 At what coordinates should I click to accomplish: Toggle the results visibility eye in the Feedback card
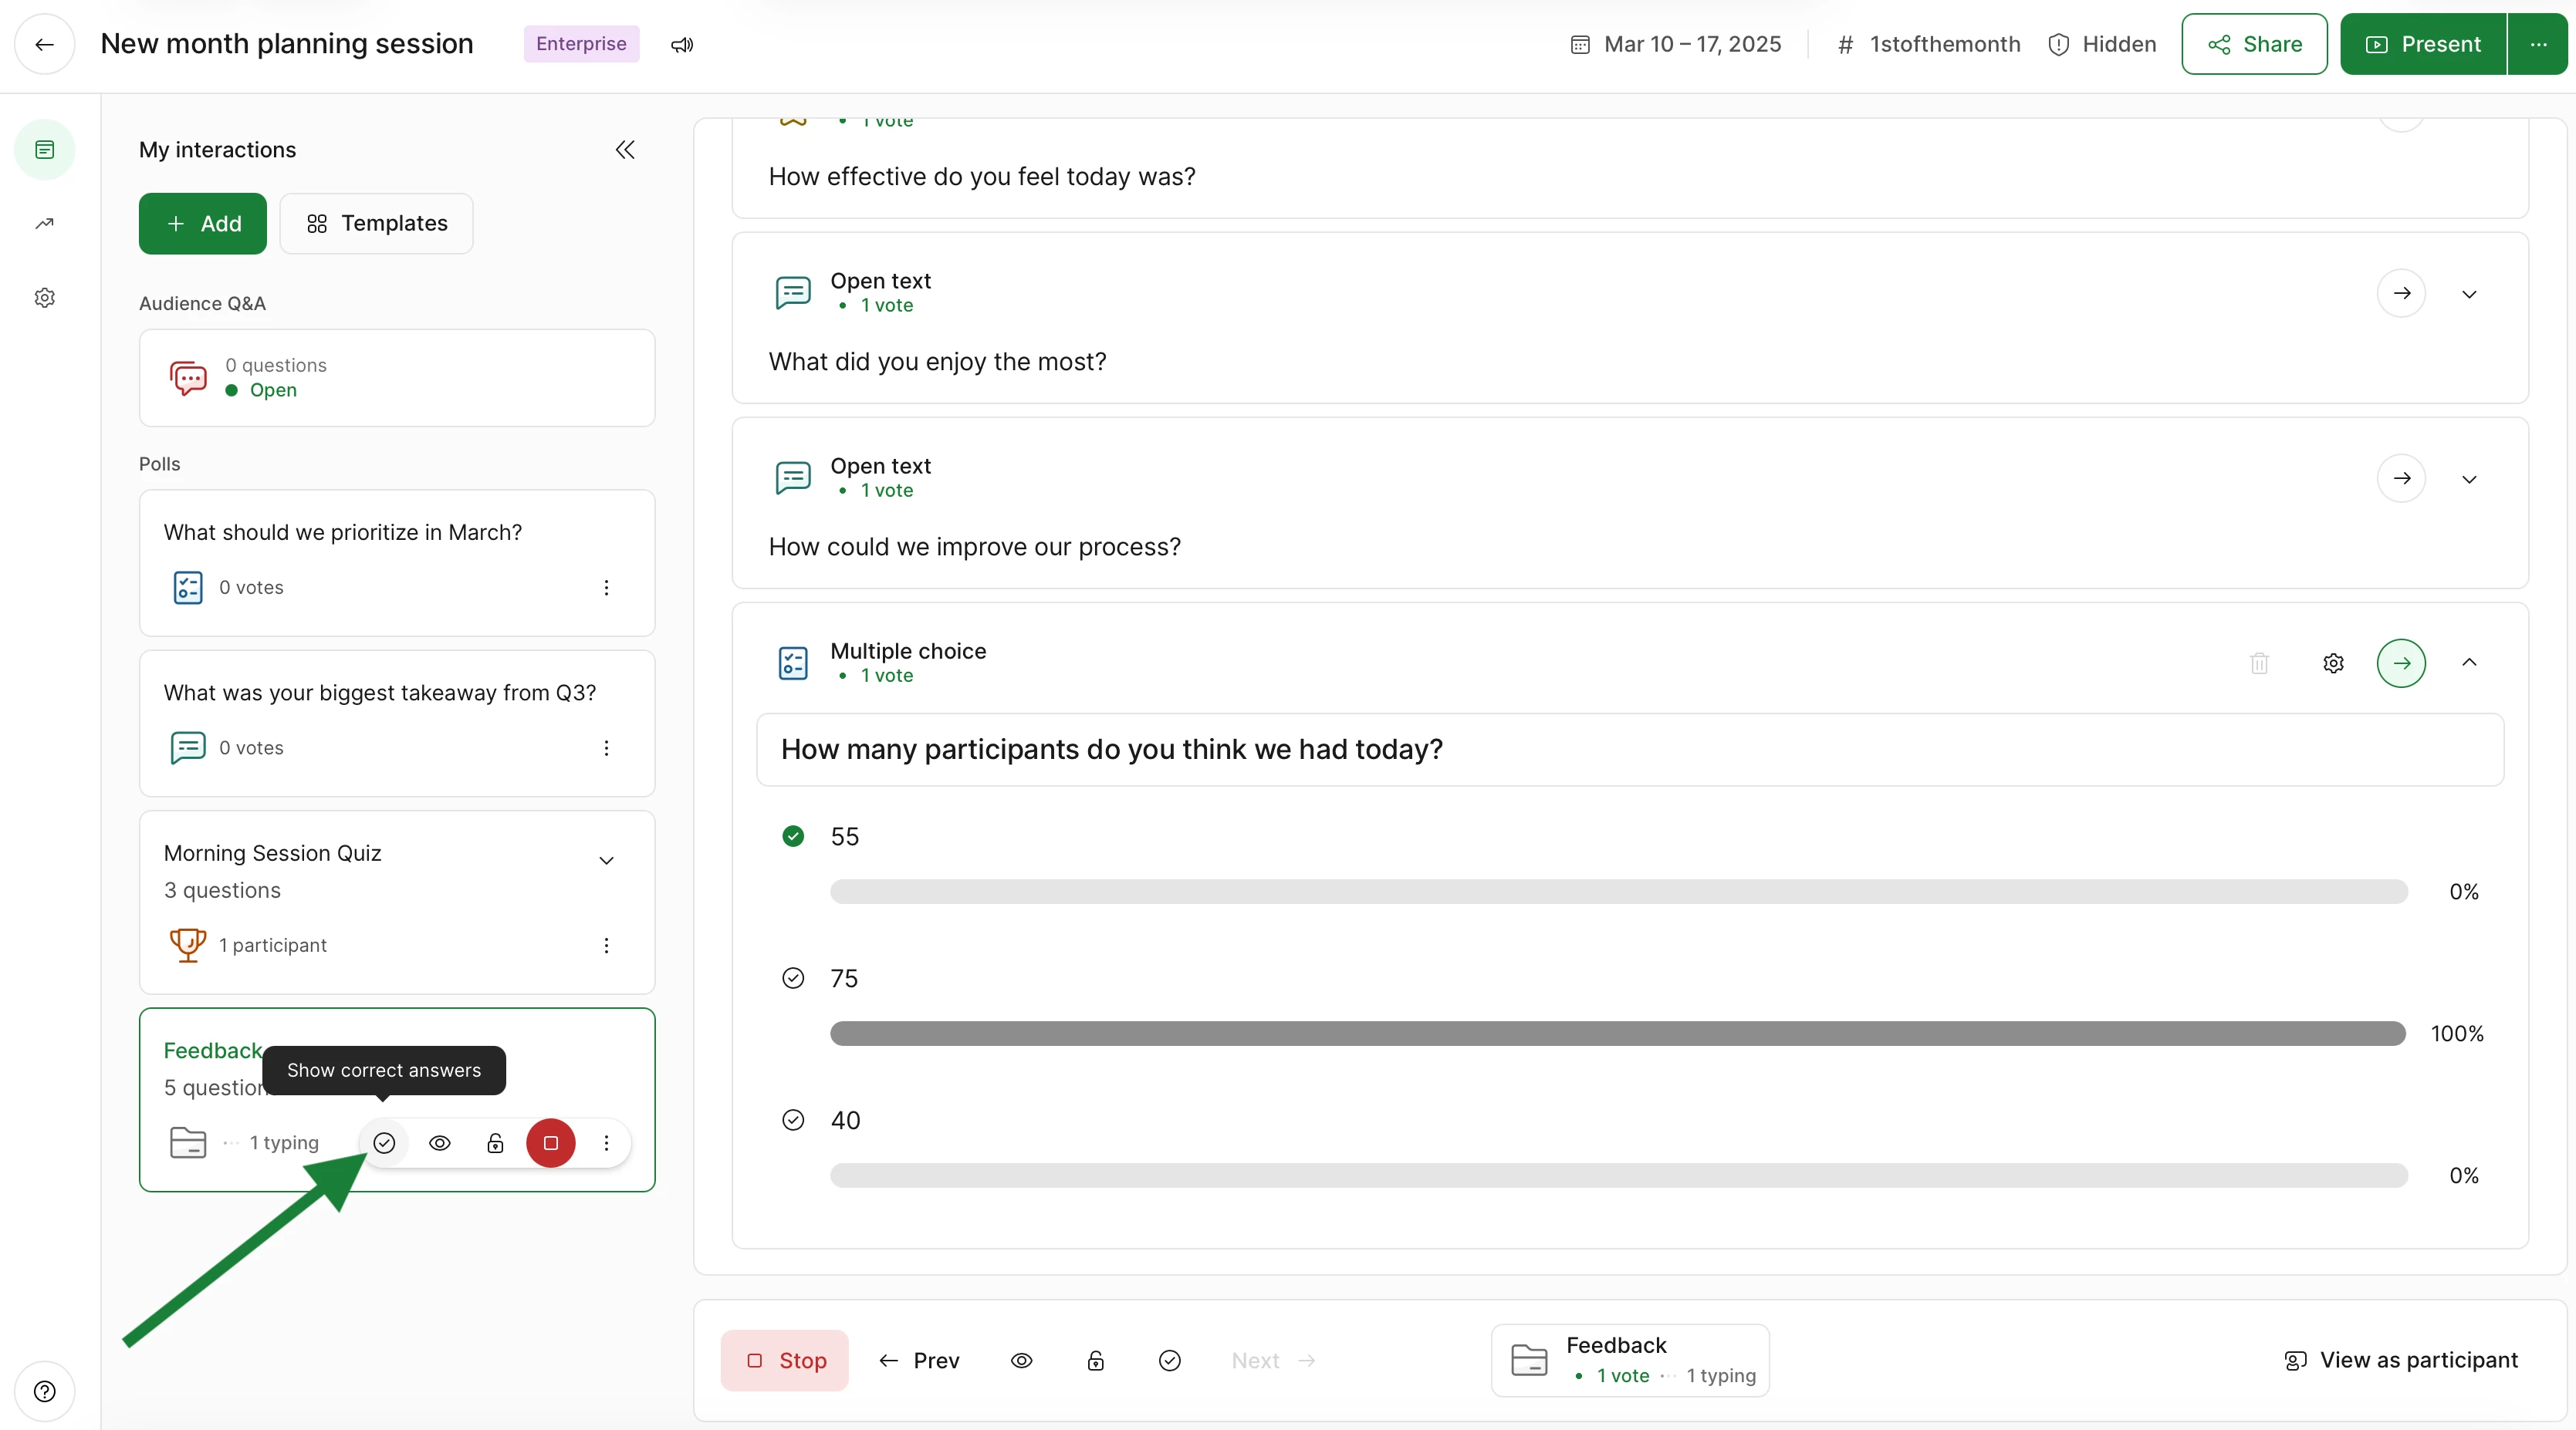pyautogui.click(x=440, y=1143)
